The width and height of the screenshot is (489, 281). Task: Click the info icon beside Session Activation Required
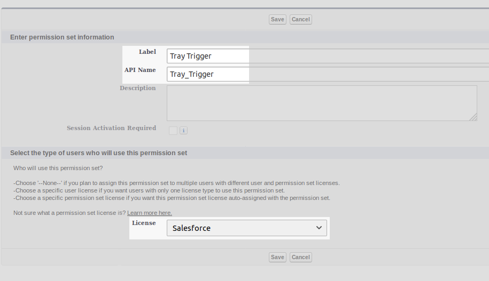pyautogui.click(x=183, y=131)
